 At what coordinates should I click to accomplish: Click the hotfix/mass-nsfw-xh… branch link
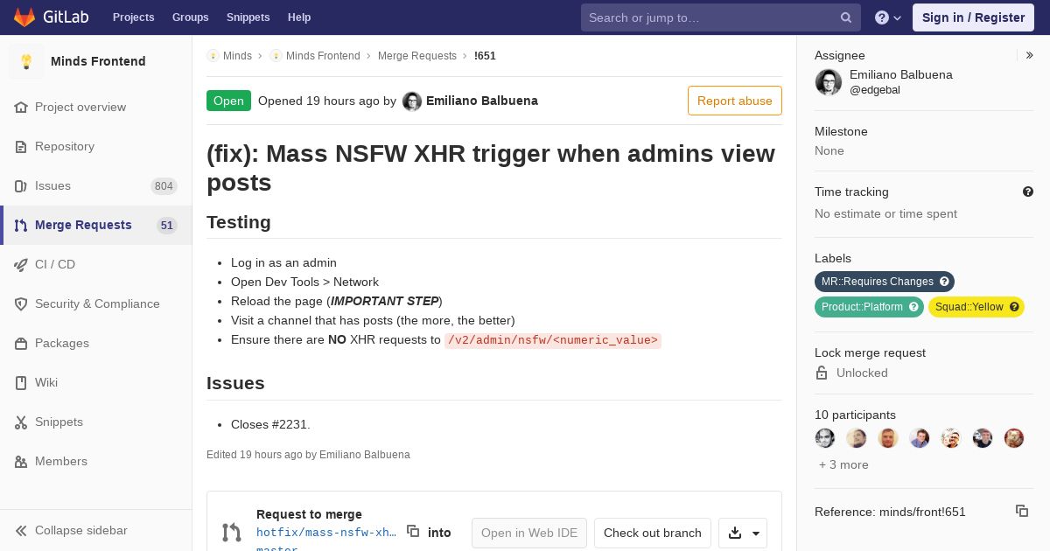click(326, 532)
